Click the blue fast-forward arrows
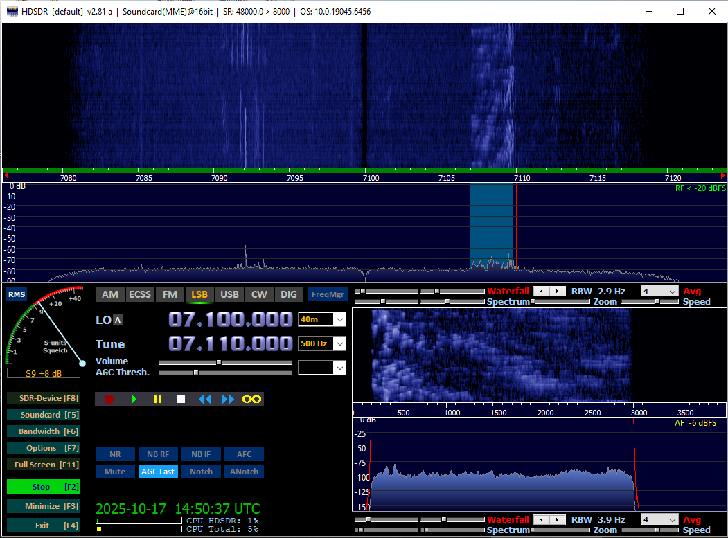 click(x=228, y=399)
